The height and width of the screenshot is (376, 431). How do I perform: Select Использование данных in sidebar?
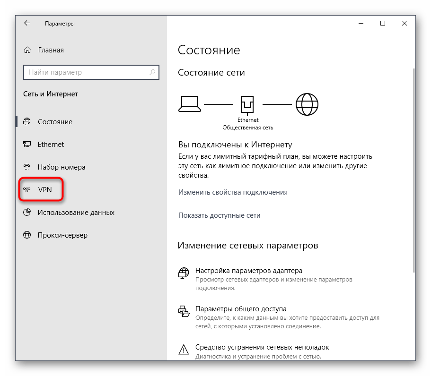click(x=76, y=213)
